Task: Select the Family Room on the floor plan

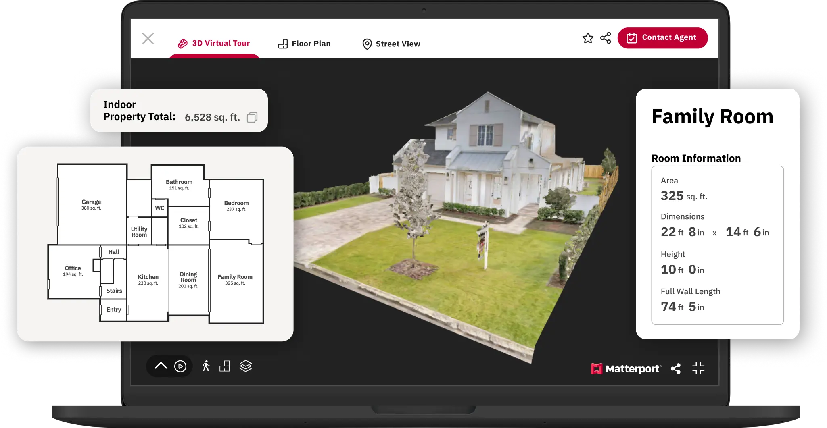Action: click(235, 280)
